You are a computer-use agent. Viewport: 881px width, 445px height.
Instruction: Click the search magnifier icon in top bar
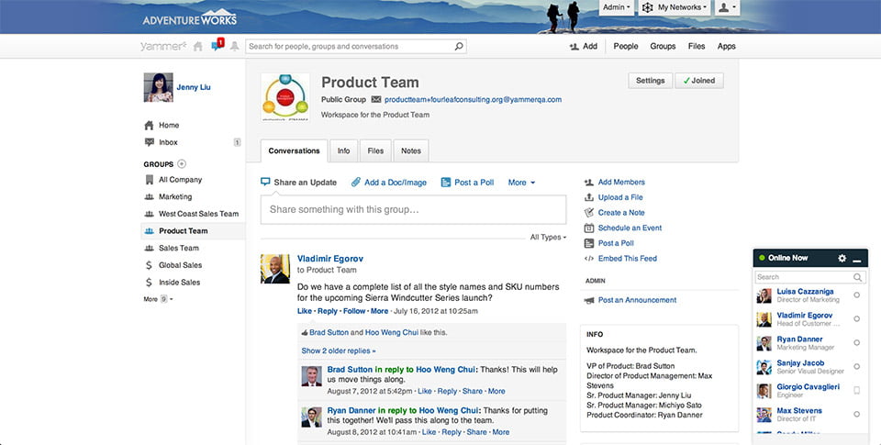[x=459, y=46]
